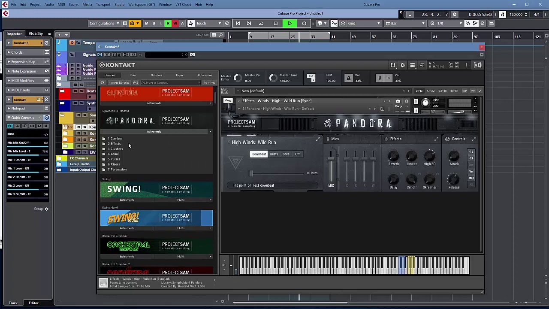The width and height of the screenshot is (549, 309).
Task: Click Kontakt 6 edit instrument icon in Inspector
Action: tap(46, 43)
